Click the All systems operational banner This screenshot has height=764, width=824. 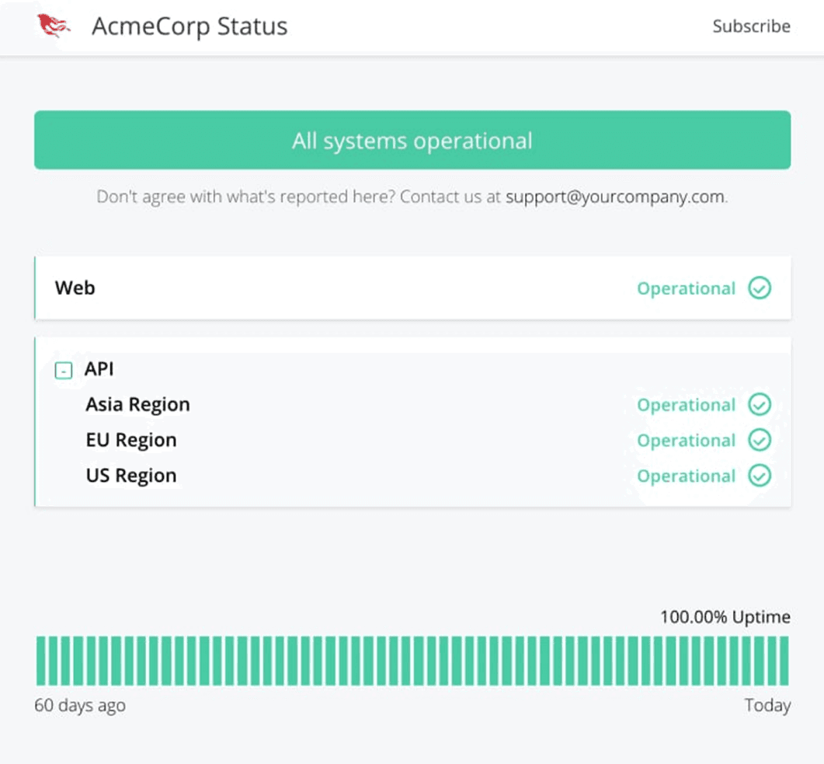click(x=412, y=141)
